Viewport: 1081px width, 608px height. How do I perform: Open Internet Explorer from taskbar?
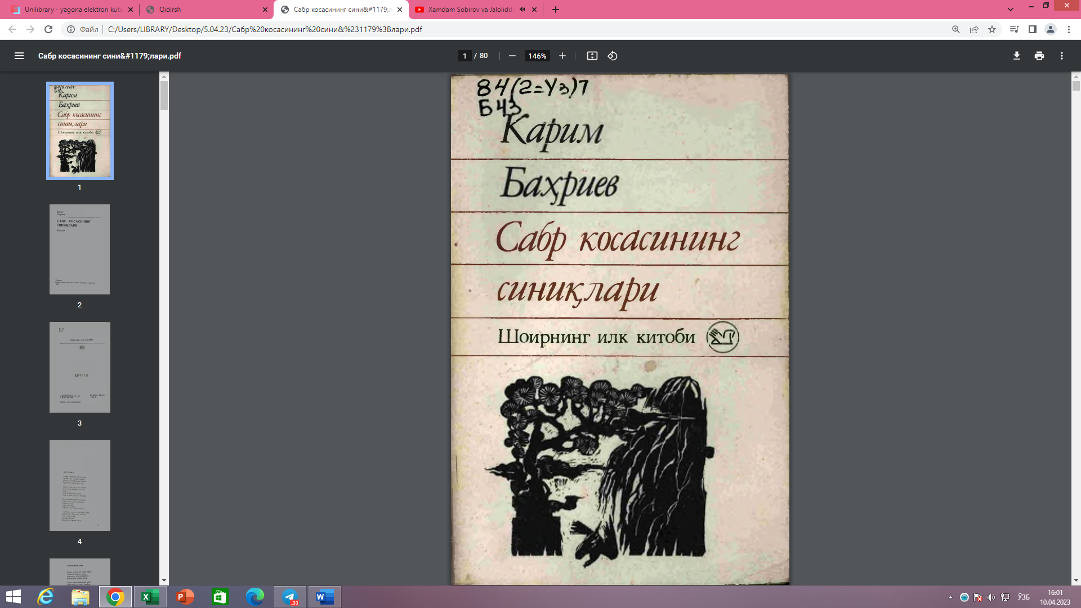[x=46, y=597]
